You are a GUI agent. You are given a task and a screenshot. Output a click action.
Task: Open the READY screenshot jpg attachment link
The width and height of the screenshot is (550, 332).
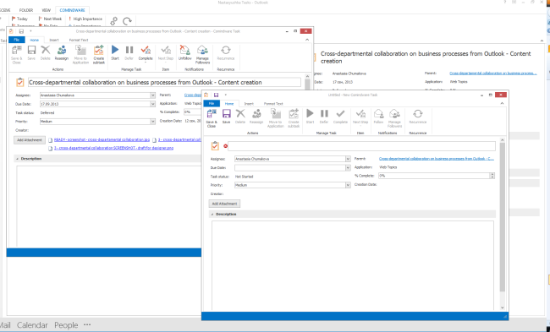pyautogui.click(x=102, y=139)
